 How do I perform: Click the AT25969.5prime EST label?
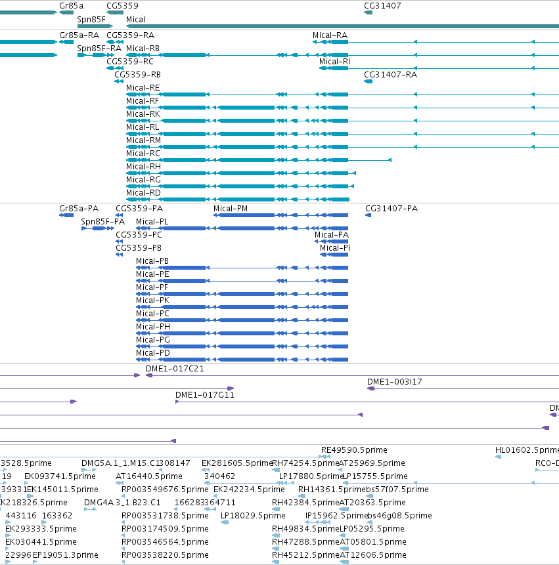[372, 463]
